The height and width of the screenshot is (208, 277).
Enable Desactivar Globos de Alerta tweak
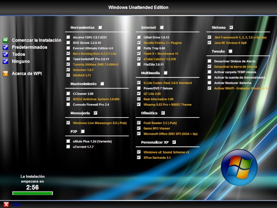(209, 61)
